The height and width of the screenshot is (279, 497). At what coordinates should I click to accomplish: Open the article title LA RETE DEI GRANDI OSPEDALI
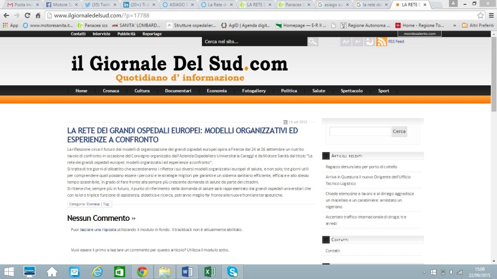(x=182, y=135)
